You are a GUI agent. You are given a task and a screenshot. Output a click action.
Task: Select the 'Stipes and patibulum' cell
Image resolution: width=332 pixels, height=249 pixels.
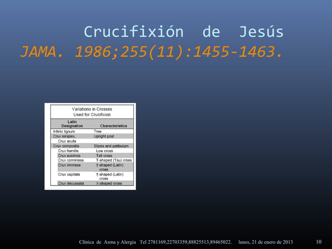point(111,146)
